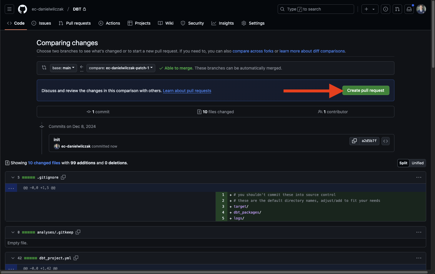Open the user avatar menu
435x274 pixels.
pyautogui.click(x=421, y=9)
